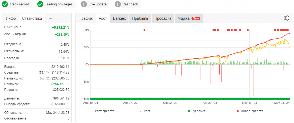Click the Live update grey exclamation icon
294x123 pixels.
click(84, 4)
